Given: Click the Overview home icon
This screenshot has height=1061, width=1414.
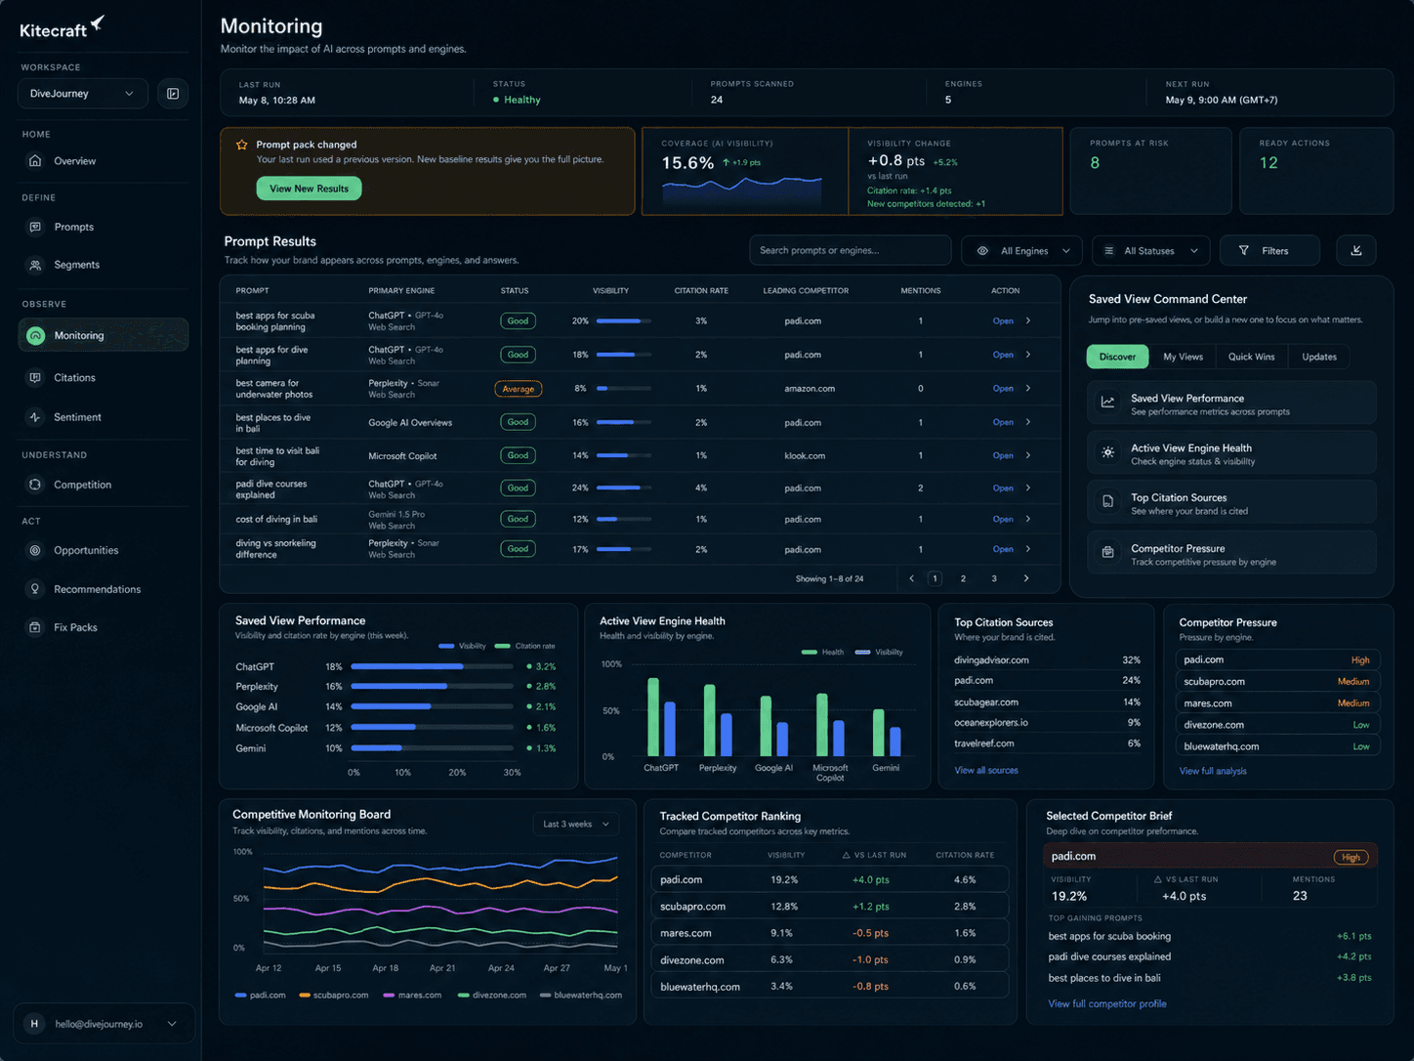Looking at the screenshot, I should (35, 160).
